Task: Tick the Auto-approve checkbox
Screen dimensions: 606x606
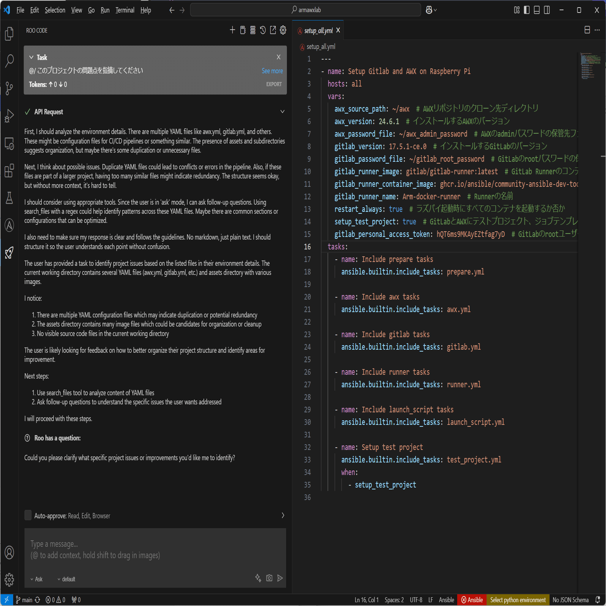Action: click(28, 515)
